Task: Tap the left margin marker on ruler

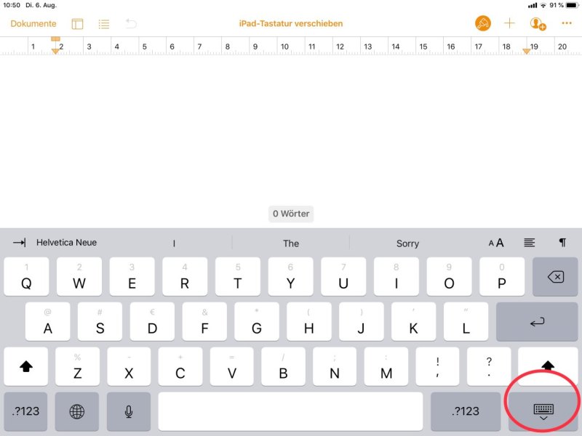Action: point(55,51)
